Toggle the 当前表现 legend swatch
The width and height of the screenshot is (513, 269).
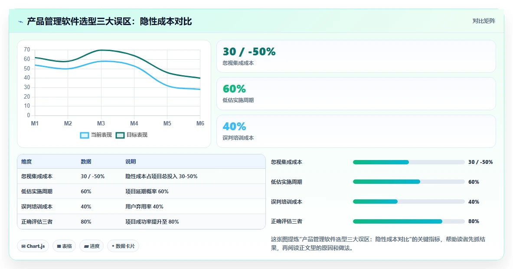click(x=85, y=135)
